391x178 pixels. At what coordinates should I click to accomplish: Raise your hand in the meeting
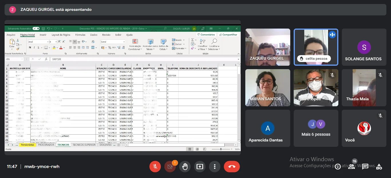coord(185,167)
